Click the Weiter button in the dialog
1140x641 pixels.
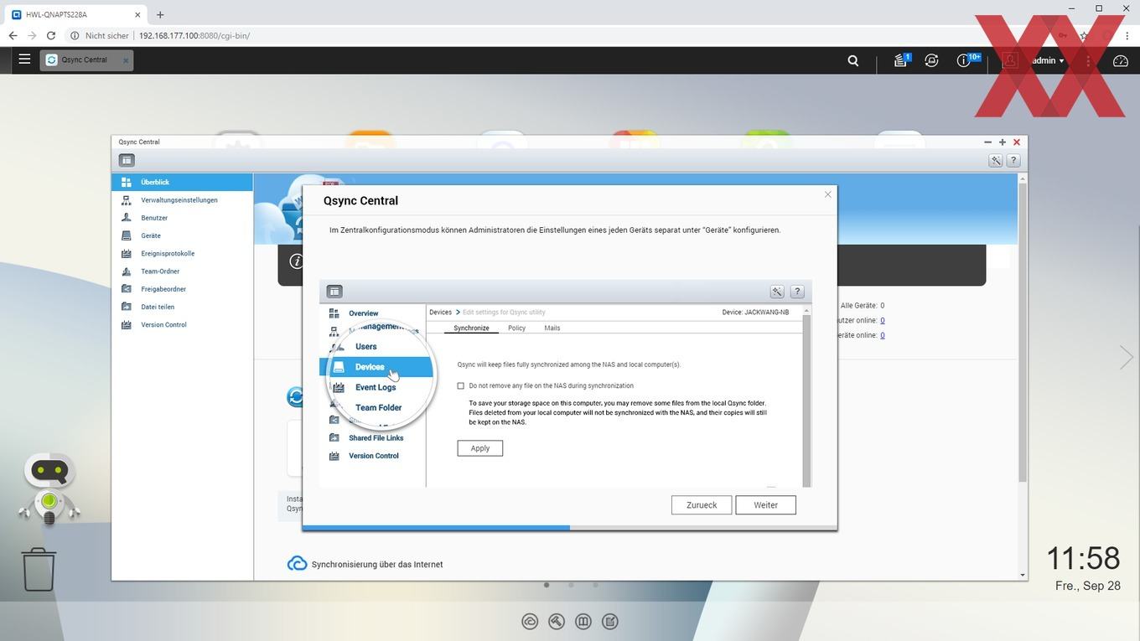coord(765,505)
